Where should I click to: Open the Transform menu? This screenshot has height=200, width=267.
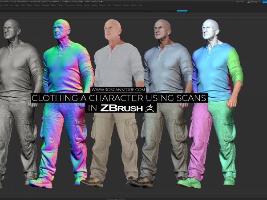pos(117,5)
